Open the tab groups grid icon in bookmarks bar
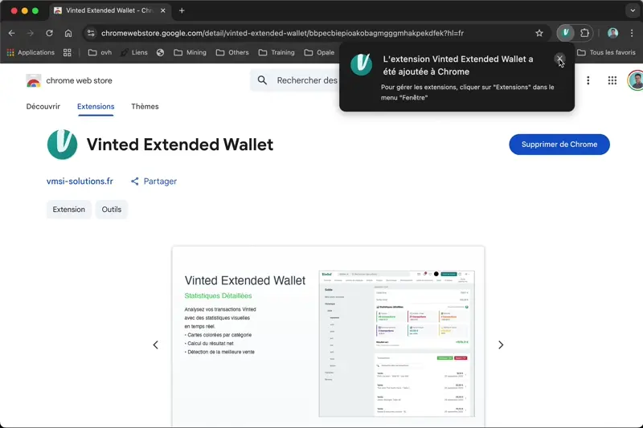This screenshot has height=428, width=643. (68, 52)
